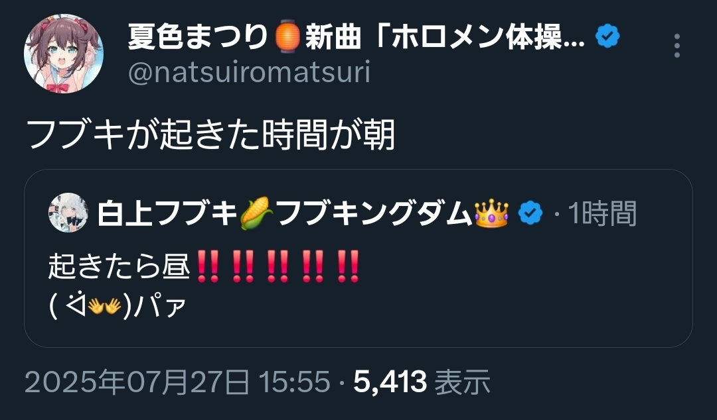The width and height of the screenshot is (717, 420).
Task: Click the パァ kaomoji line in quoted tweet
Action: 117,305
